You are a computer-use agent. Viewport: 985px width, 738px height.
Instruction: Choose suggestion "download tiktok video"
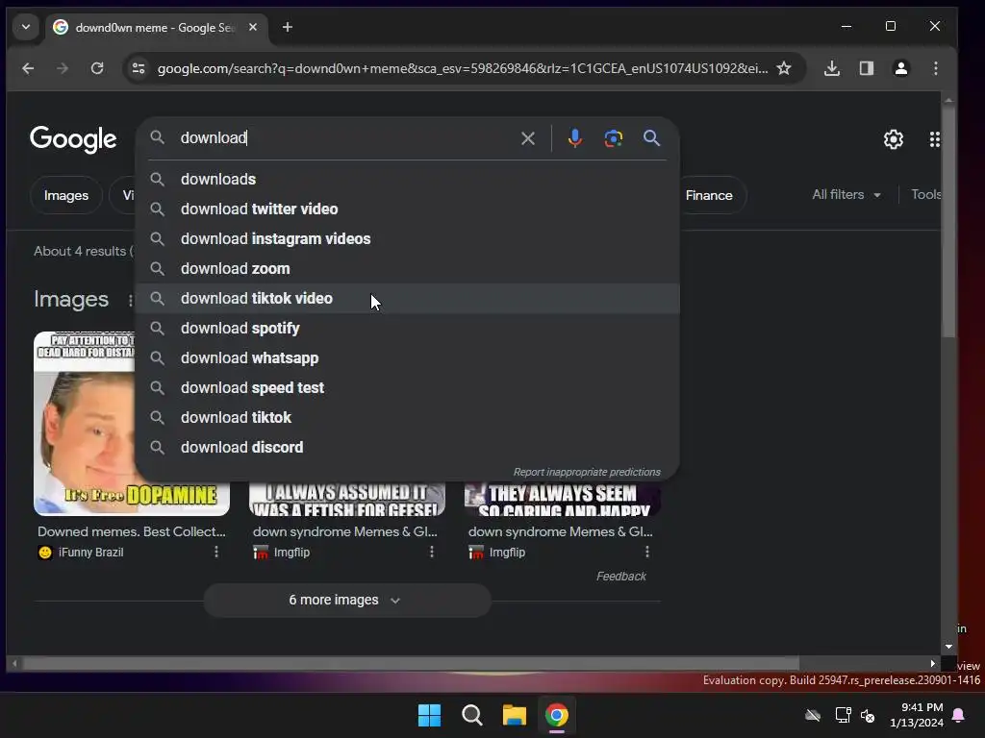point(407,298)
